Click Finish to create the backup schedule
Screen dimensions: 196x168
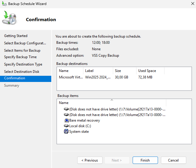(145, 160)
